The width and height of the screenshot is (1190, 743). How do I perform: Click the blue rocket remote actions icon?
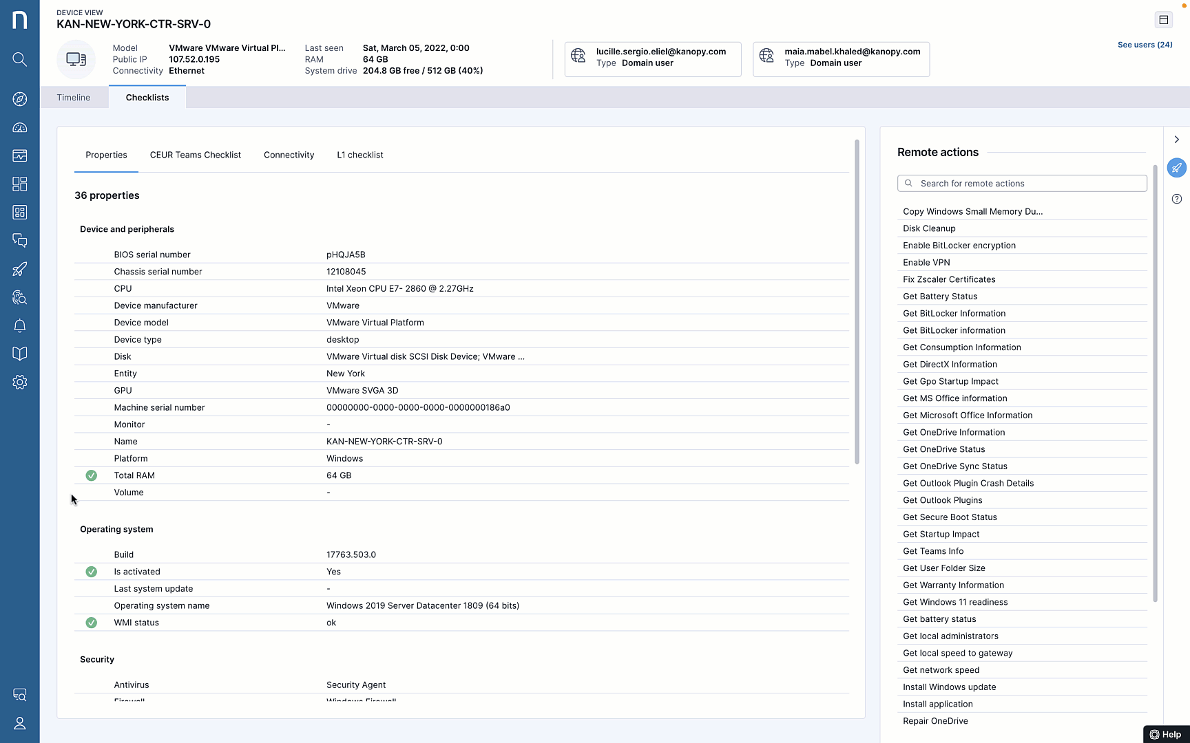(1176, 168)
